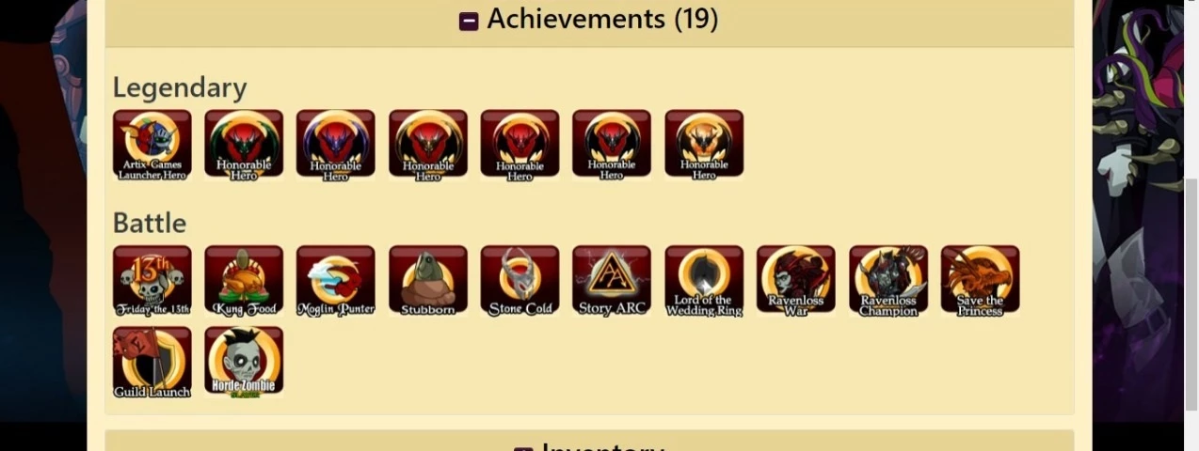Select the Friday the 13th achievement badge

(152, 280)
